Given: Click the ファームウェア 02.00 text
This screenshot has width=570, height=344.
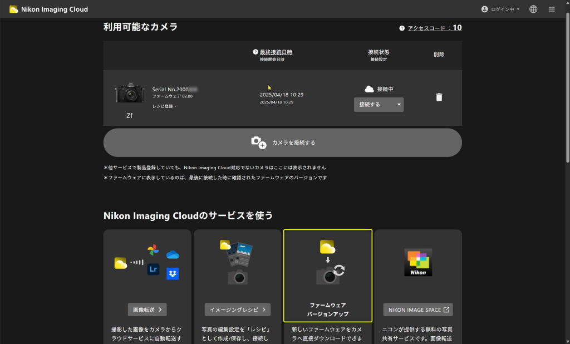Looking at the screenshot, I should point(173,96).
